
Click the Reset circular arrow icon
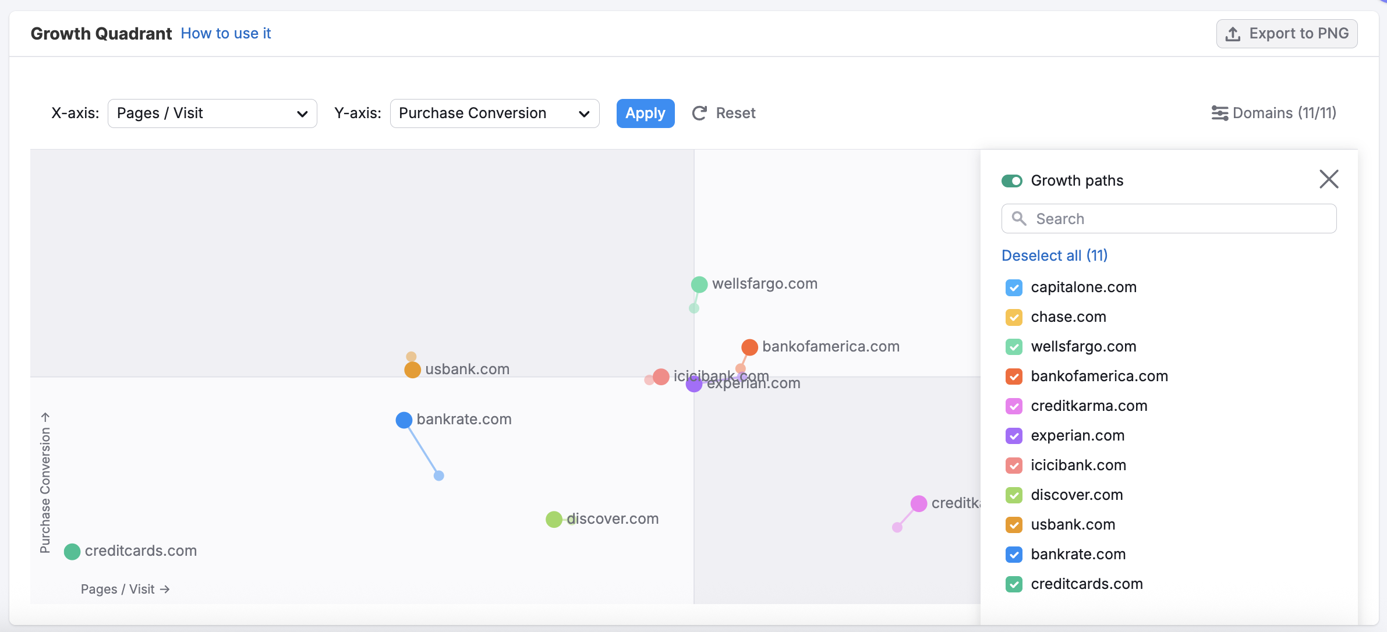[x=699, y=113]
